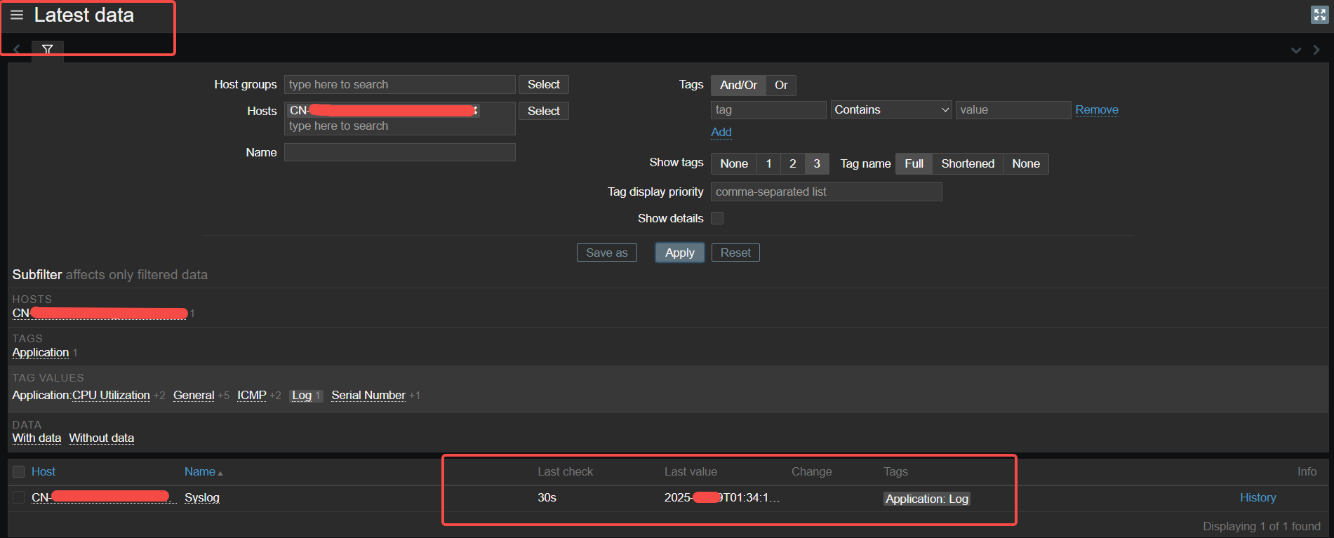This screenshot has width=1334, height=538.
Task: Deselect the Log tag value
Action: pyautogui.click(x=302, y=396)
